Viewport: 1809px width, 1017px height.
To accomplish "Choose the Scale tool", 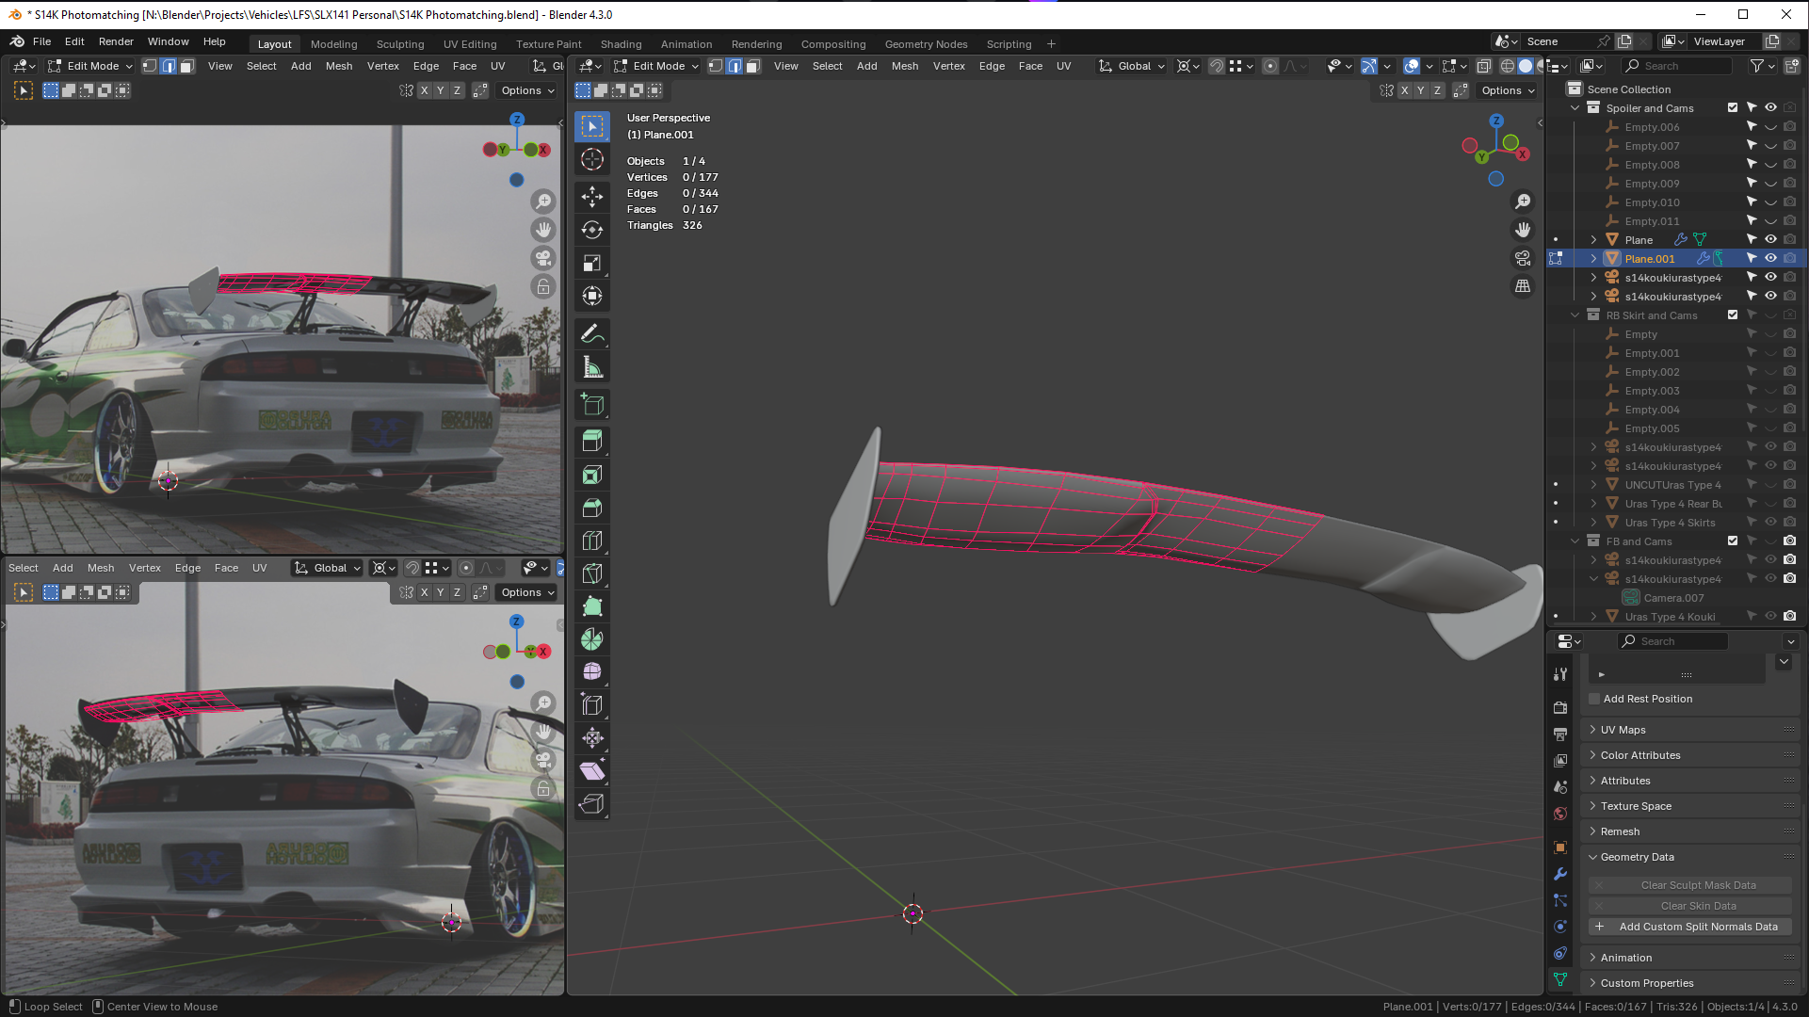I will [x=592, y=263].
